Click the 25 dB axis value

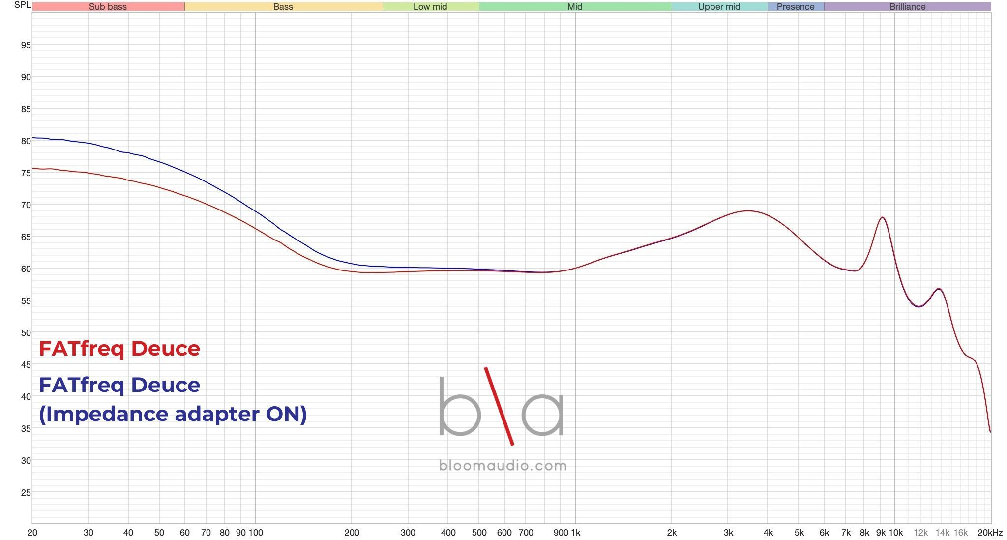pyautogui.click(x=26, y=493)
